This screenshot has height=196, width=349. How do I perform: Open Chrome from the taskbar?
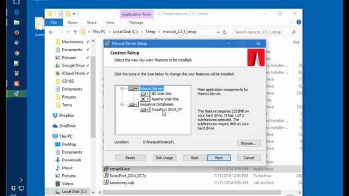click(16, 53)
